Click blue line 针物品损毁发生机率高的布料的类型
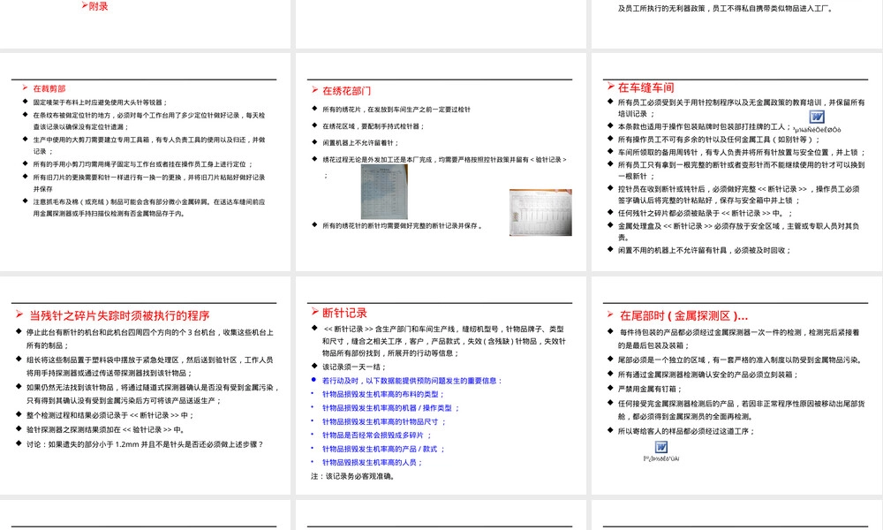883x530 pixels. [x=383, y=395]
